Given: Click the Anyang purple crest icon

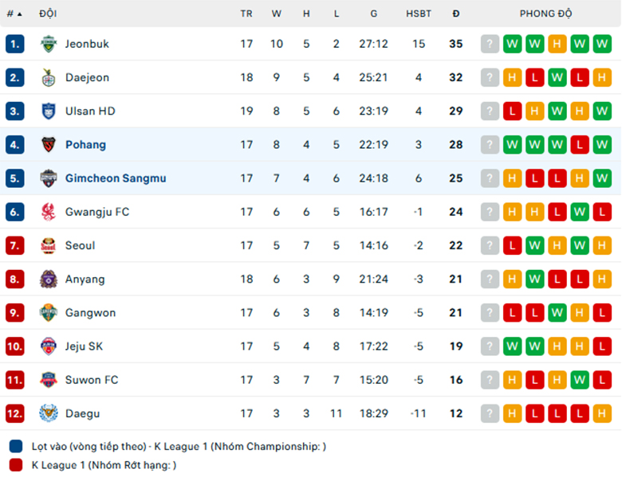Looking at the screenshot, I should 49,280.
